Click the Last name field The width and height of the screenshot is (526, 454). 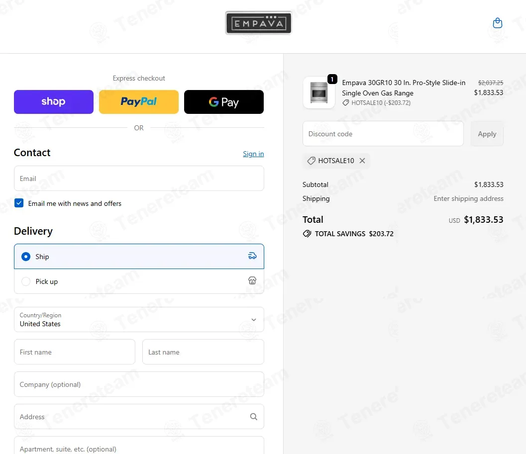pos(204,352)
